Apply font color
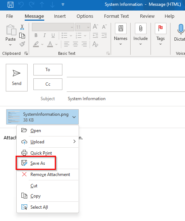This screenshot has height=221, width=185. pyautogui.click(x=50, y=44)
